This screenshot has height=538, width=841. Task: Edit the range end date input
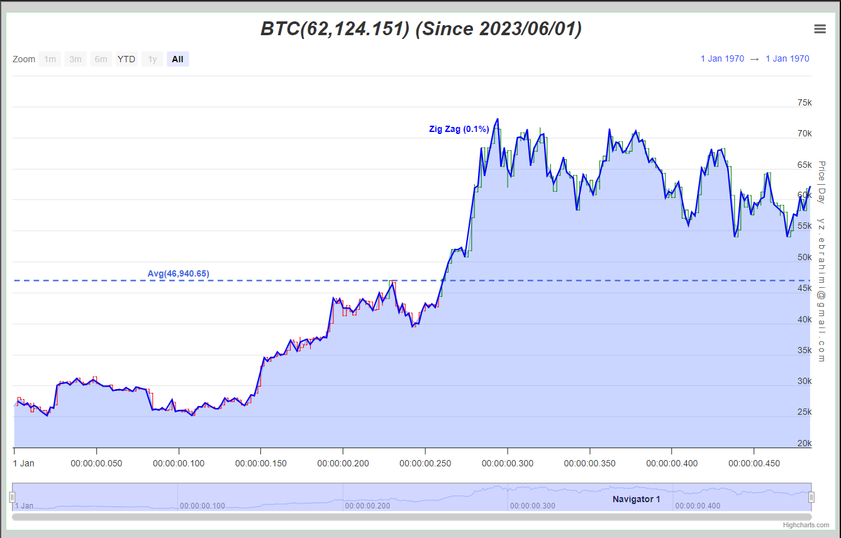point(788,58)
